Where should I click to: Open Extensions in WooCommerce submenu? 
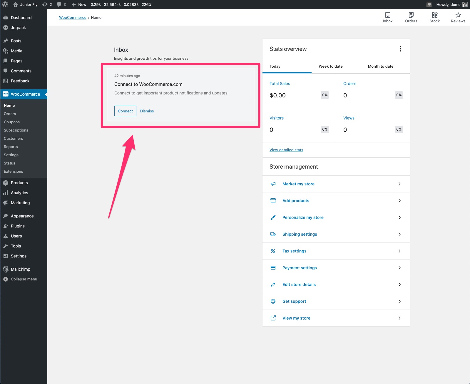pos(14,172)
